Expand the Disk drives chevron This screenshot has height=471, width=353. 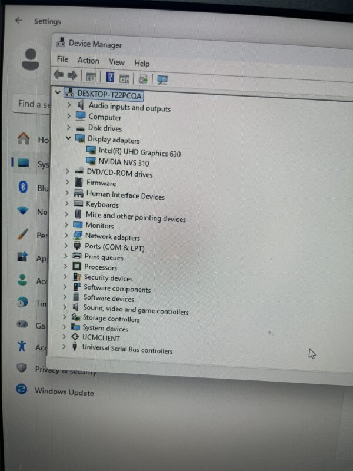tap(68, 127)
